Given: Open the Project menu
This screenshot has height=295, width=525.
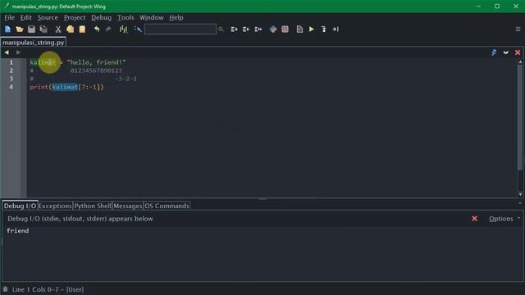Looking at the screenshot, I should [x=75, y=17].
